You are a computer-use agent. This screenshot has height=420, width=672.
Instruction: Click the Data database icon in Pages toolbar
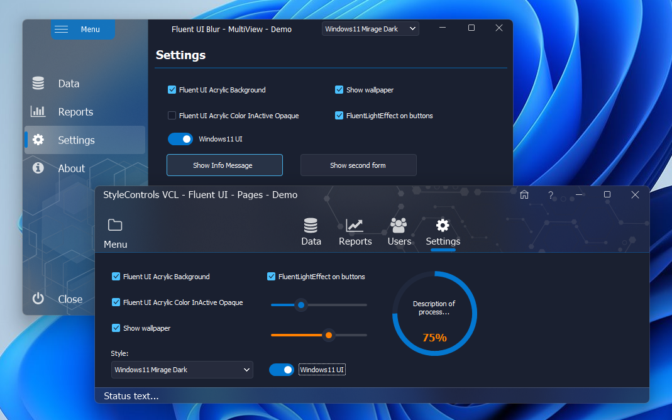tap(311, 226)
